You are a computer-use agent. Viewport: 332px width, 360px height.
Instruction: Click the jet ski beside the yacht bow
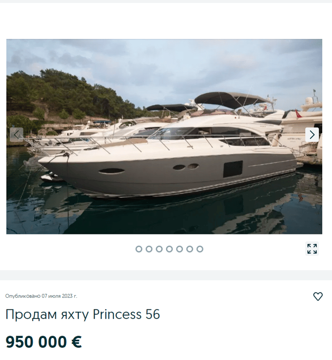[52, 177]
